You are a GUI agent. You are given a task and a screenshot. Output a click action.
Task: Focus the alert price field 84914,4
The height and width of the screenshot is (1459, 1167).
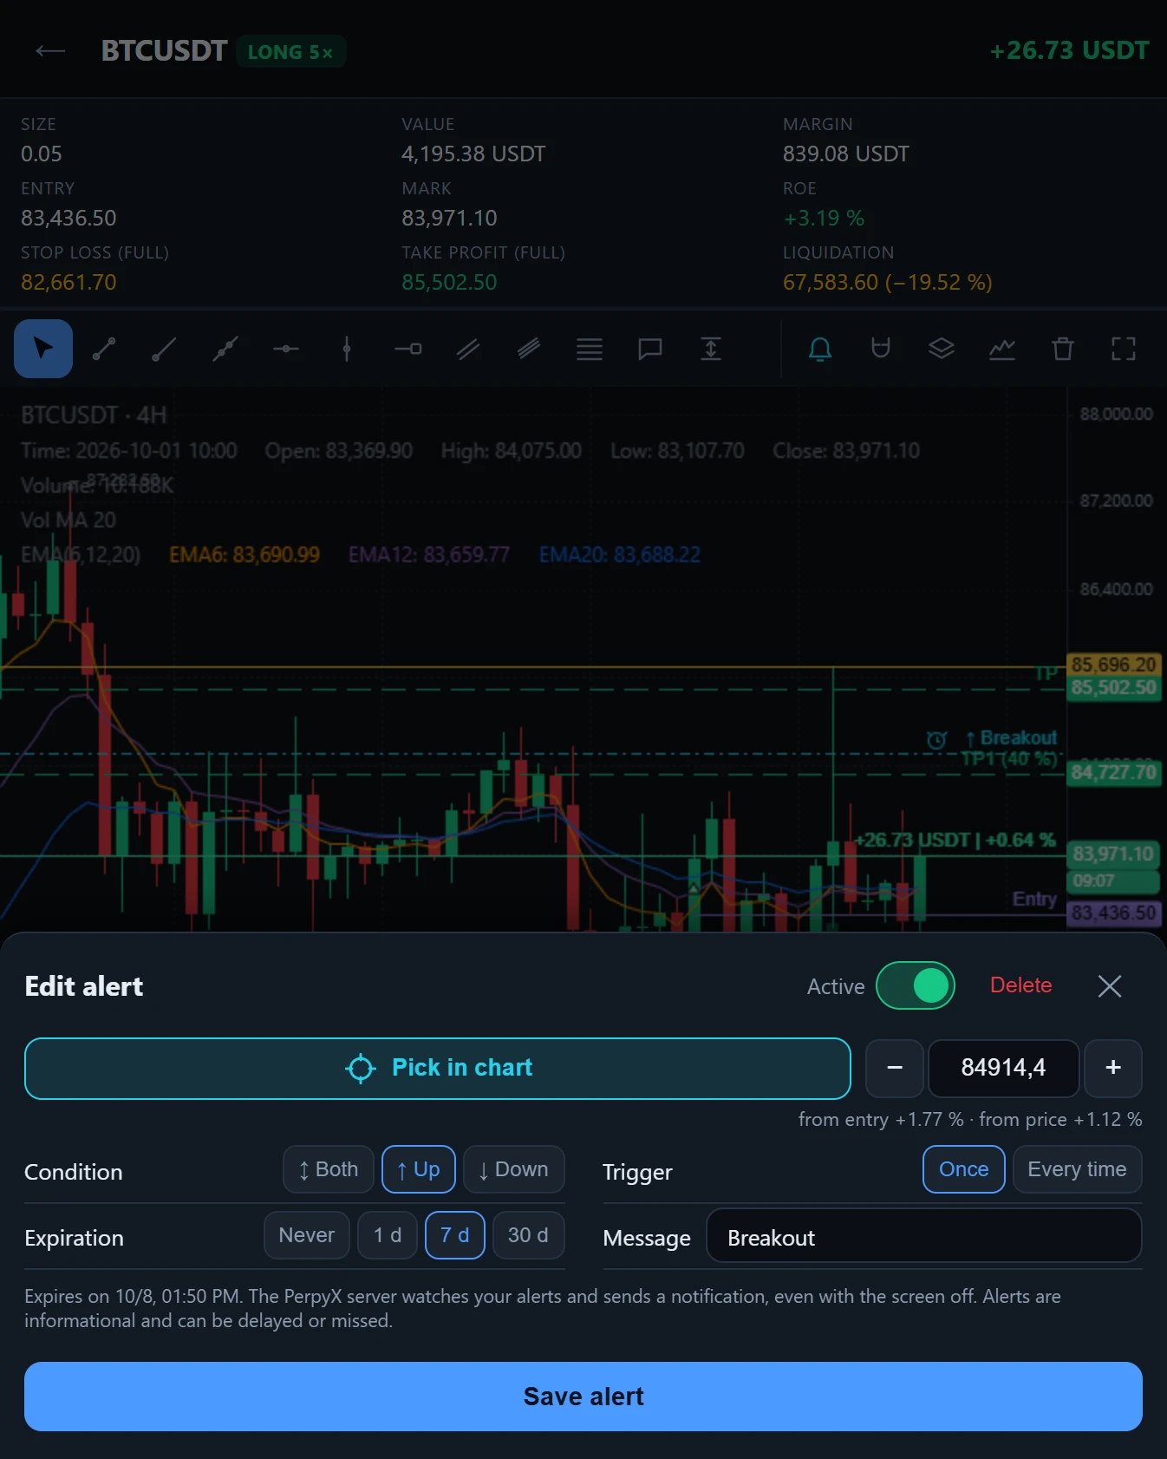tap(1004, 1068)
